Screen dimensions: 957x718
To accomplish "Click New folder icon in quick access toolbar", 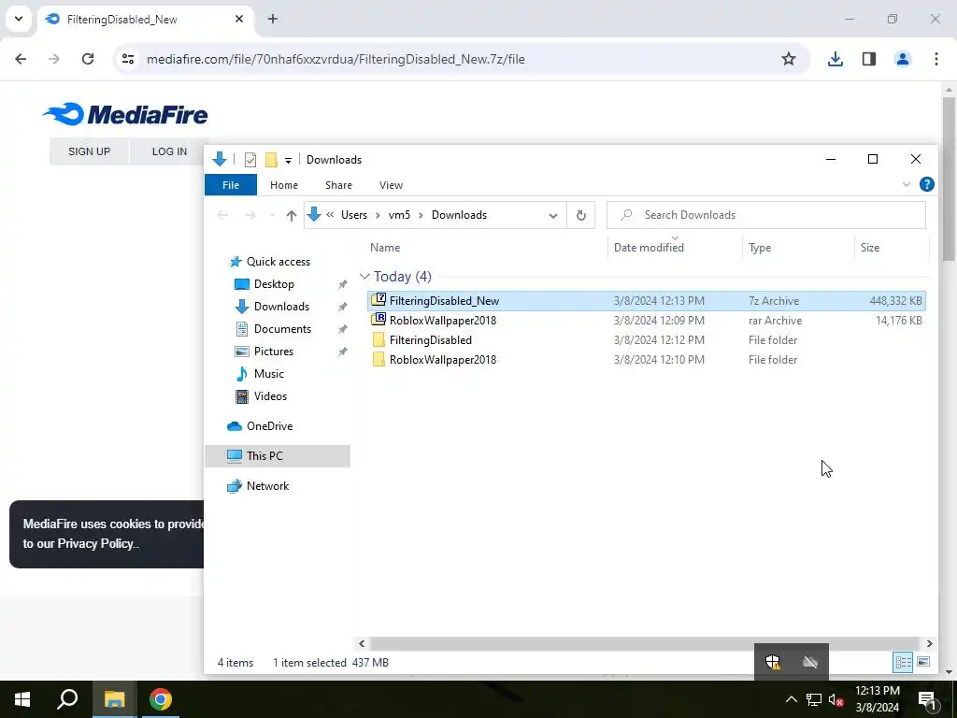I will [x=271, y=160].
